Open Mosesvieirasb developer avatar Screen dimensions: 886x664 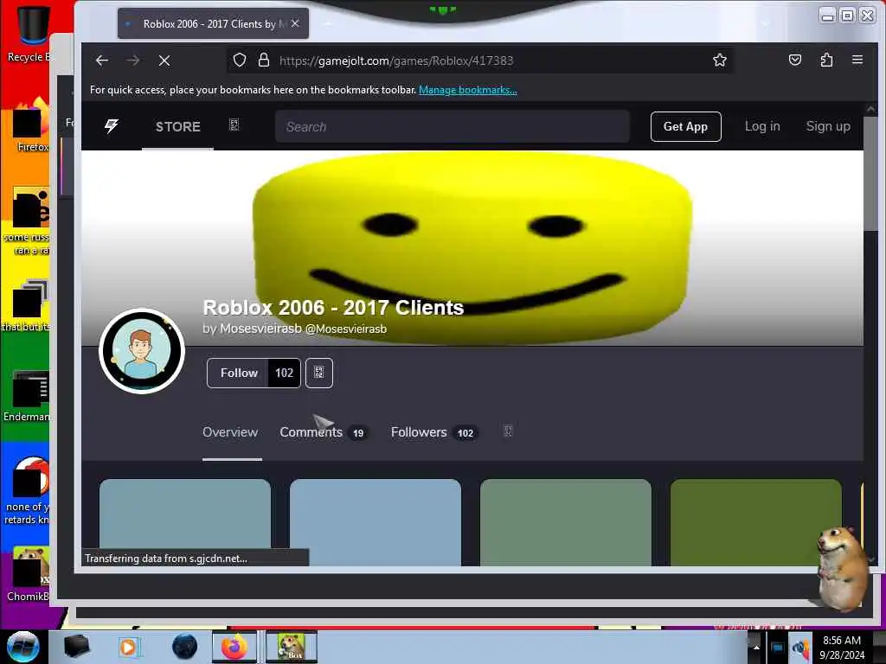pos(142,351)
